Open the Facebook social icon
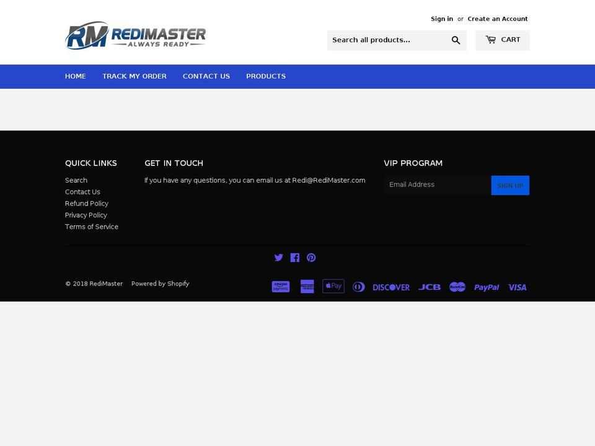Viewport: 595px width, 446px height. point(295,258)
